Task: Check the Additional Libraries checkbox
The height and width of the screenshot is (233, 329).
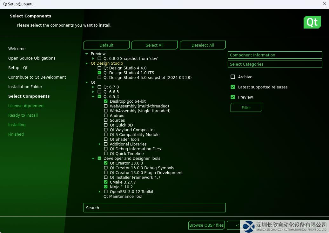Action: (x=106, y=144)
